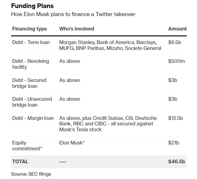Click the "Financing type" column header
197x179 pixels.
[x=30, y=29]
